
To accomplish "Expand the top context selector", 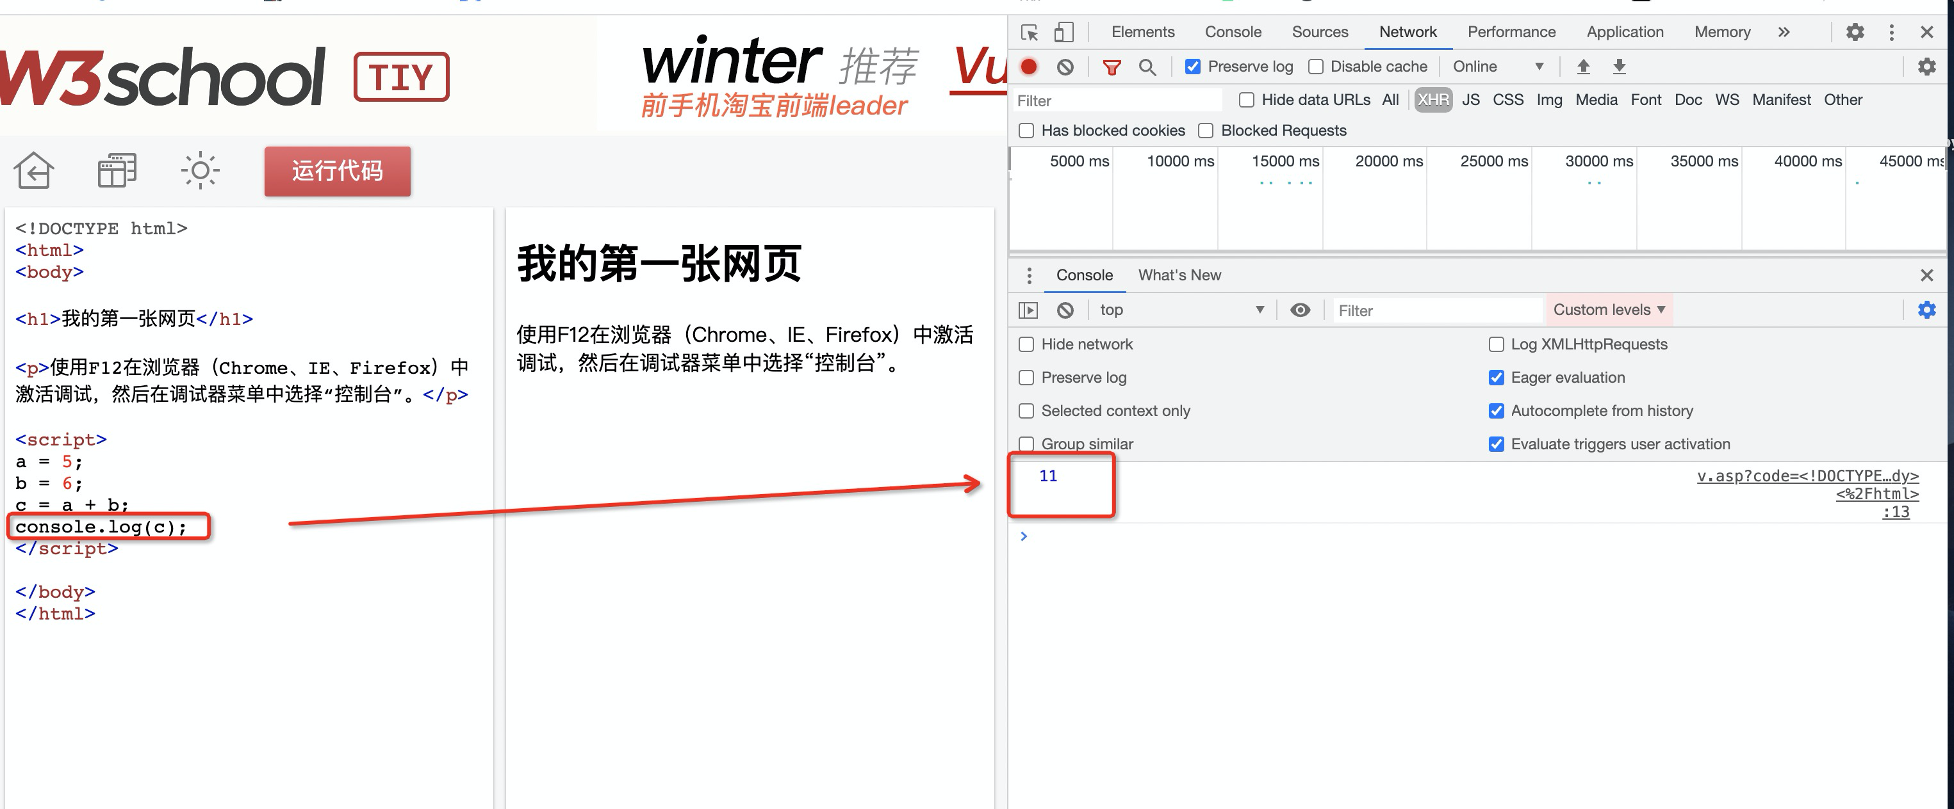I will (x=1180, y=310).
